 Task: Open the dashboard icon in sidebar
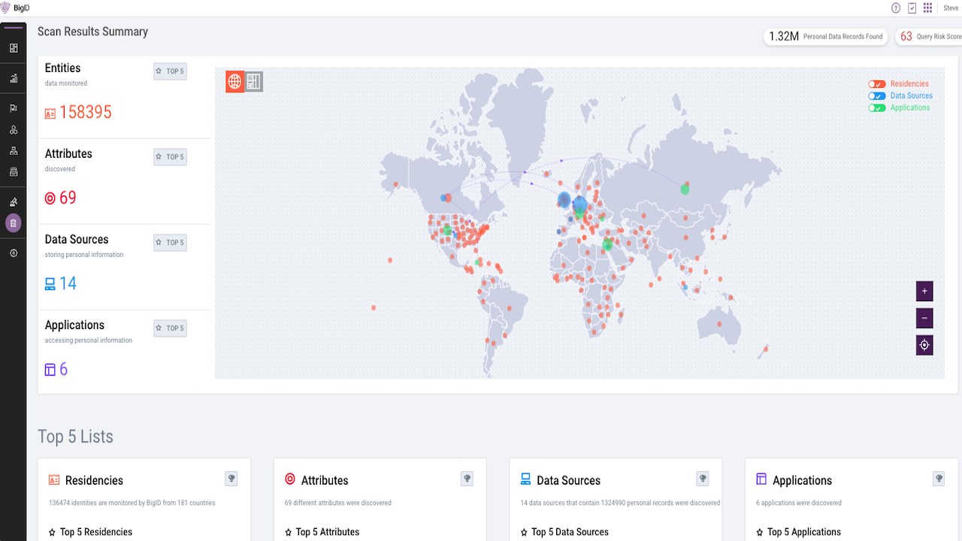tap(14, 48)
